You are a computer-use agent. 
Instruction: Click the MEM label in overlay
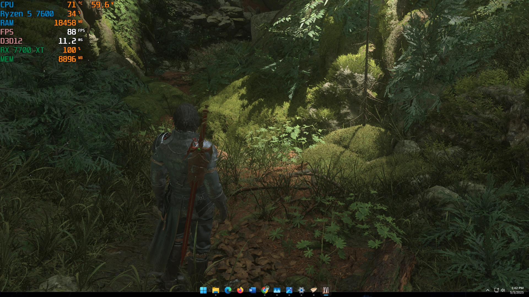(7, 59)
